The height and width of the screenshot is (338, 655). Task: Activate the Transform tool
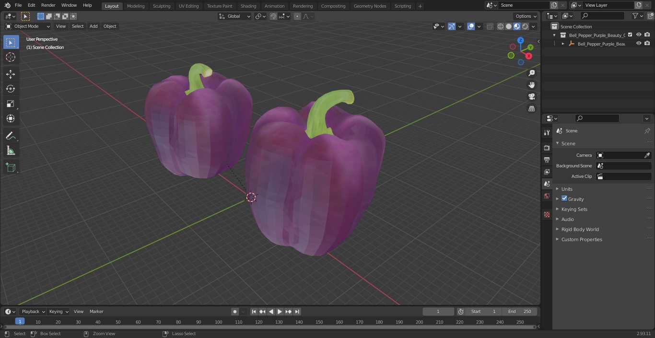pos(11,118)
